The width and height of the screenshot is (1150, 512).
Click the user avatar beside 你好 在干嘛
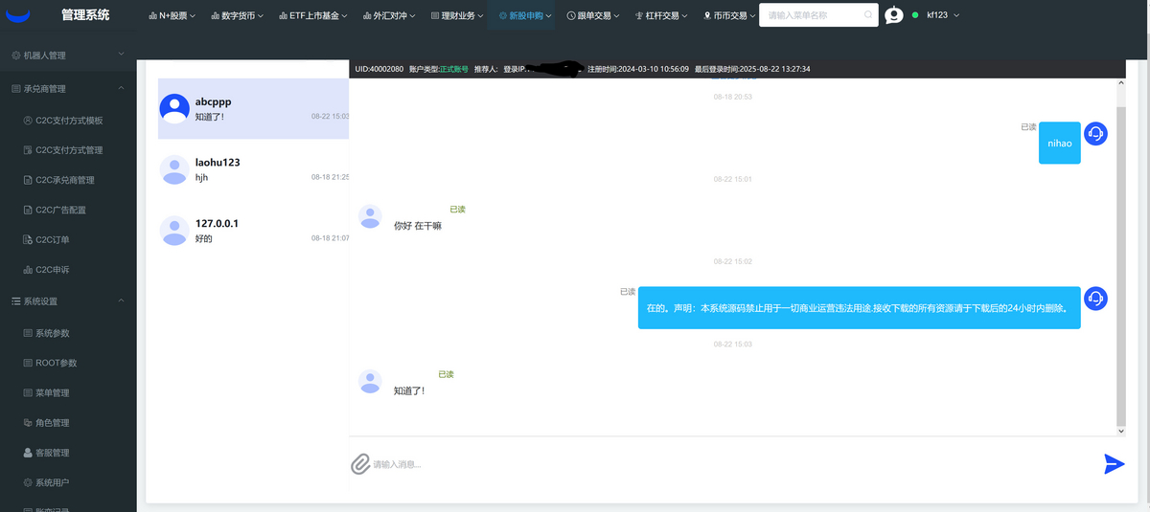[x=370, y=216]
